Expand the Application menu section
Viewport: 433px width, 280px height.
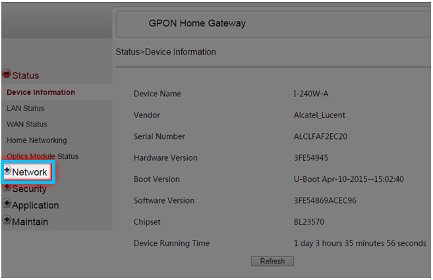click(36, 206)
